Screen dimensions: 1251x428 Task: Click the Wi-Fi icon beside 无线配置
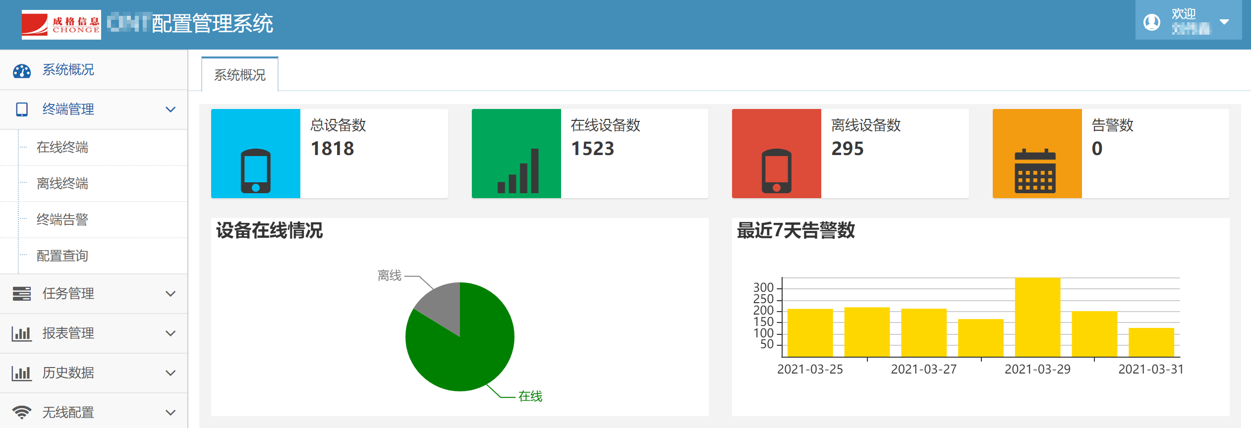point(22,412)
